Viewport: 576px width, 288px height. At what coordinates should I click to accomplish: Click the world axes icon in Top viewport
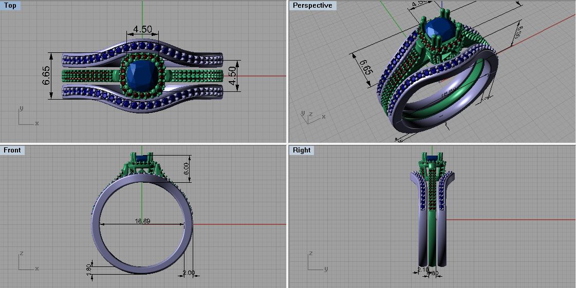26,117
